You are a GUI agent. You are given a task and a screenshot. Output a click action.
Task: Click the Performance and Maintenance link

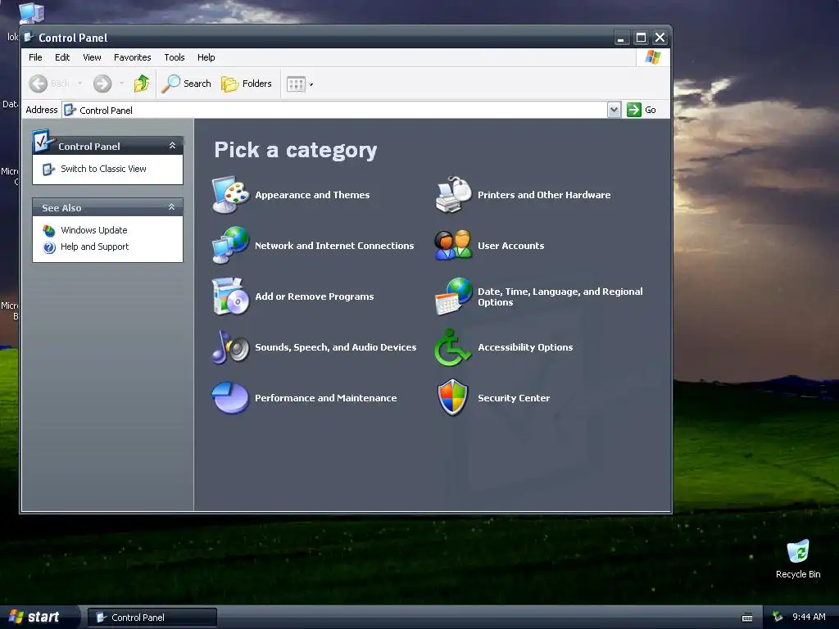(326, 398)
